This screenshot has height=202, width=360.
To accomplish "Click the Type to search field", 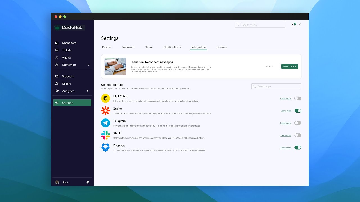I will click(260, 25).
